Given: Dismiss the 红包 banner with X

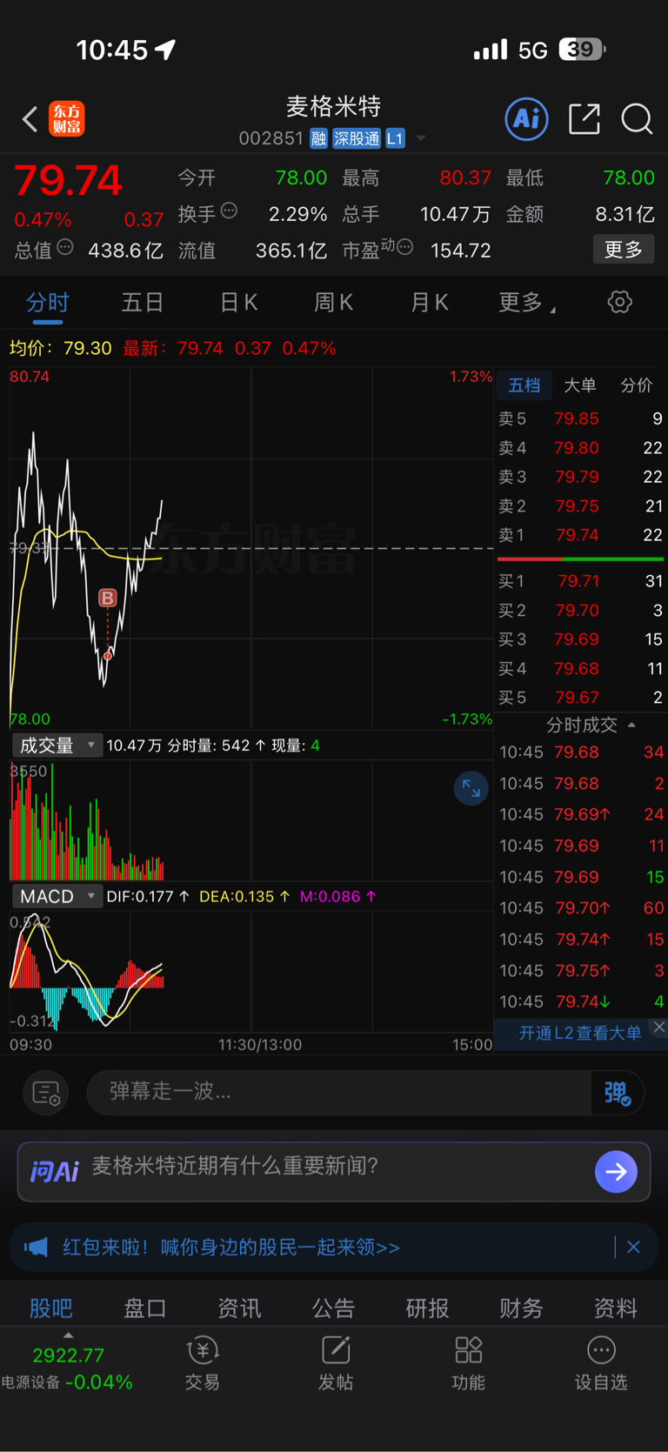Looking at the screenshot, I should (x=633, y=1248).
